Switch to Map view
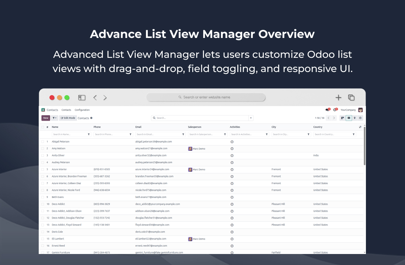Screen dimensions: 405x265 pyautogui.click(x=355, y=118)
